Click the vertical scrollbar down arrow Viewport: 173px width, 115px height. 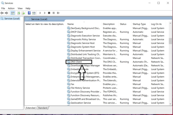[x=171, y=104]
